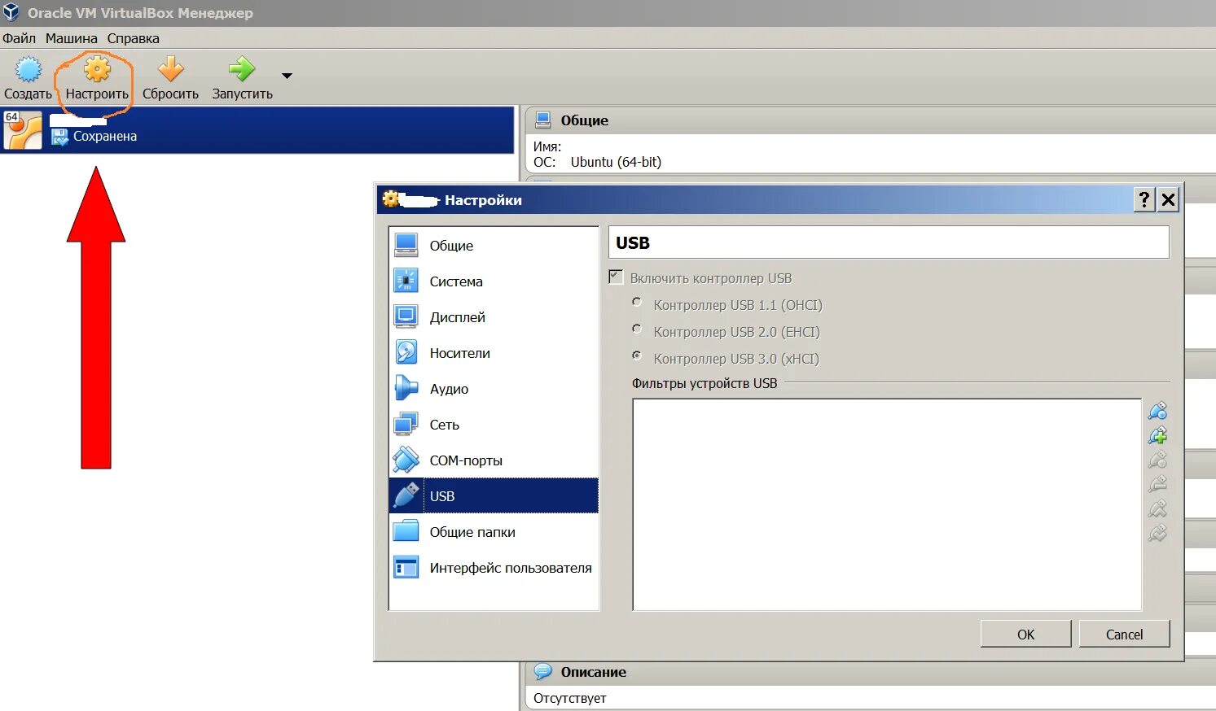Viewport: 1216px width, 711px height.
Task: Select the Аудио settings category
Action: point(494,389)
